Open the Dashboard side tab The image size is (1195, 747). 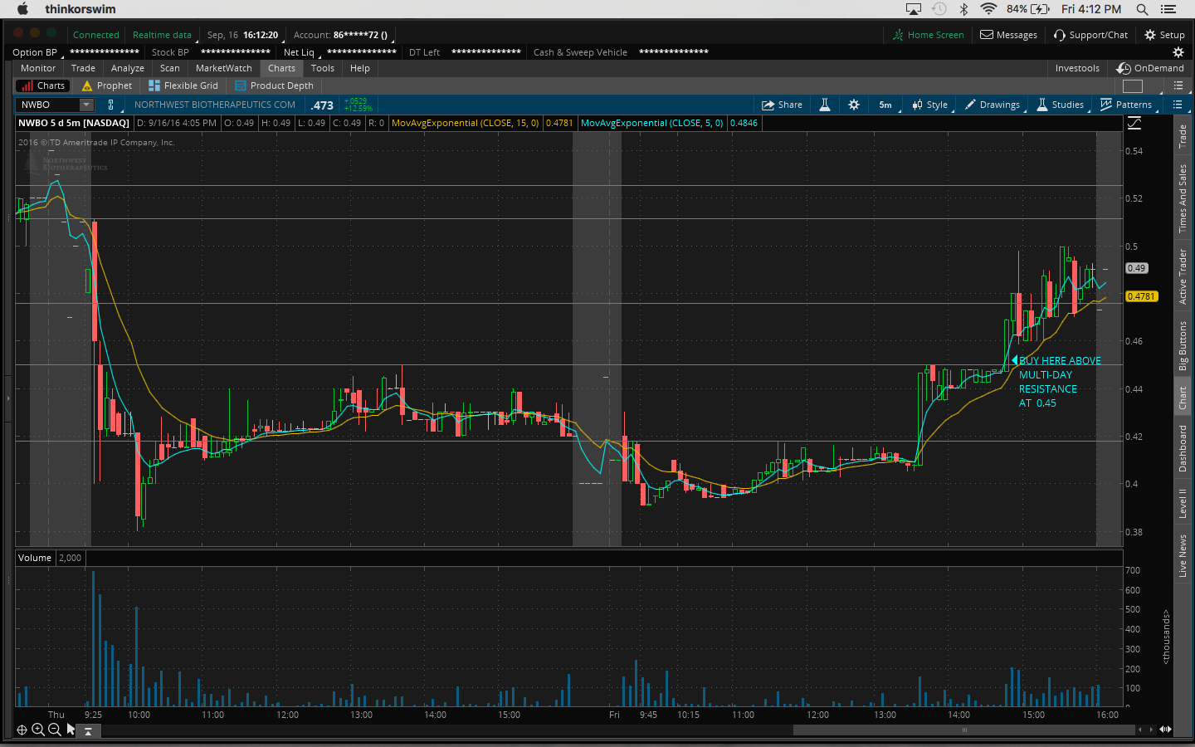[x=1183, y=448]
